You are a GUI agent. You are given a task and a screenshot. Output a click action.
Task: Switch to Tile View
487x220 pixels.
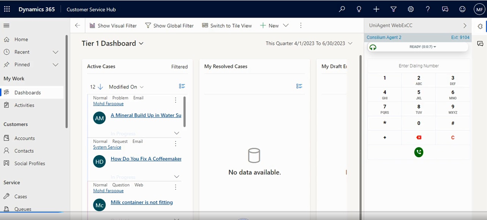click(227, 25)
